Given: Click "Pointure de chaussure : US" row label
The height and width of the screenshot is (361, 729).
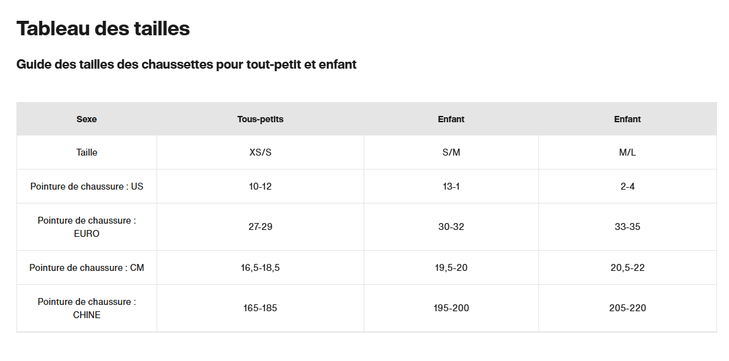Looking at the screenshot, I should tap(86, 186).
